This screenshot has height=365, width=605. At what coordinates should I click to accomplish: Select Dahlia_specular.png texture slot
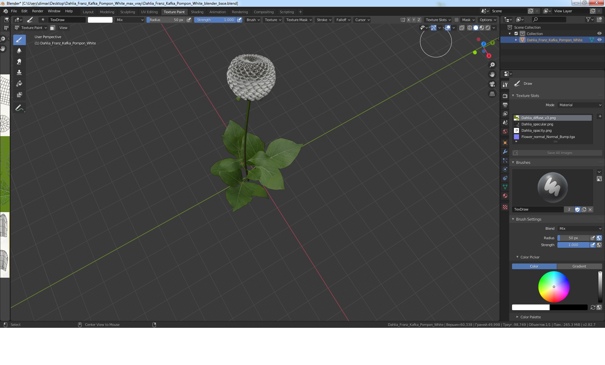point(552,124)
